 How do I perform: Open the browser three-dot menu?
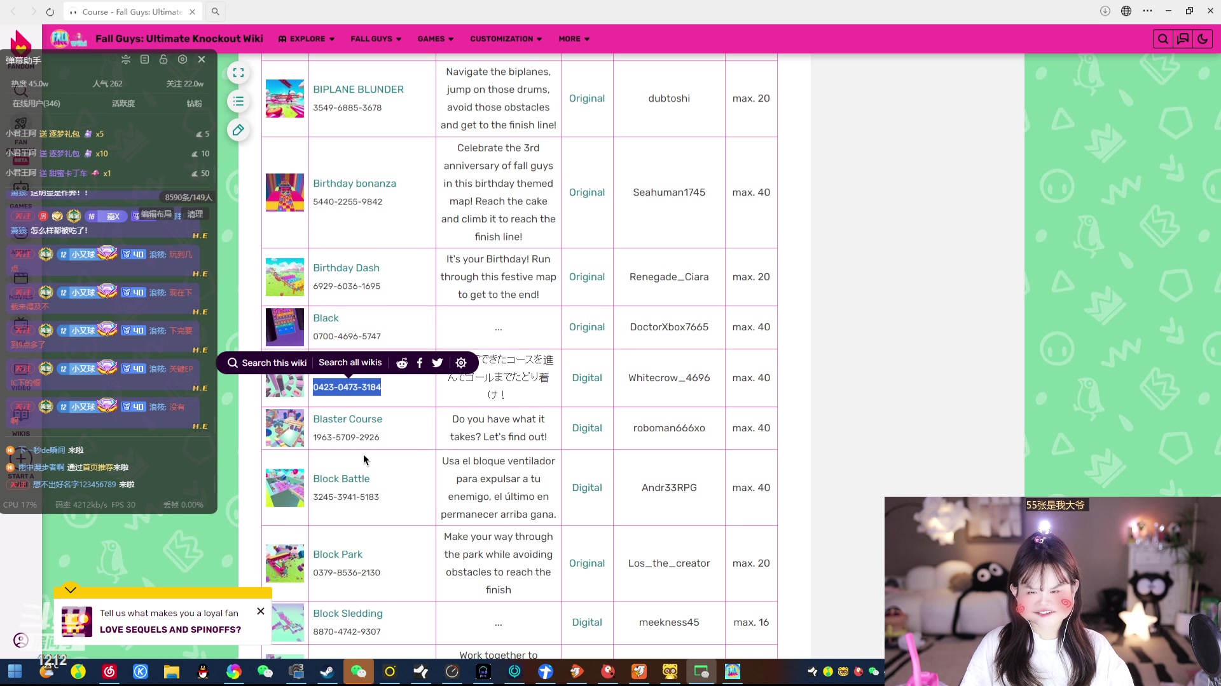(x=1147, y=11)
